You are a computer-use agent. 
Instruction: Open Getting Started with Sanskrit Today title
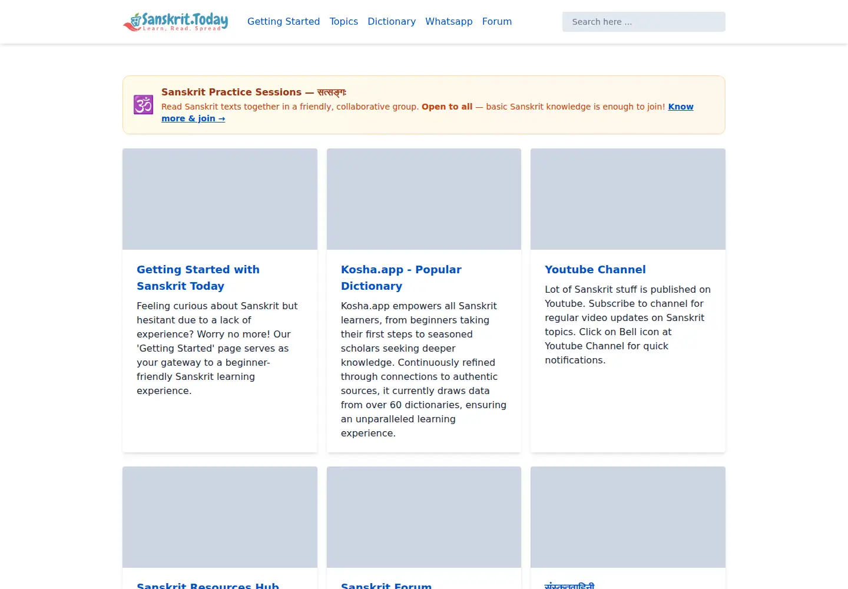tap(198, 277)
